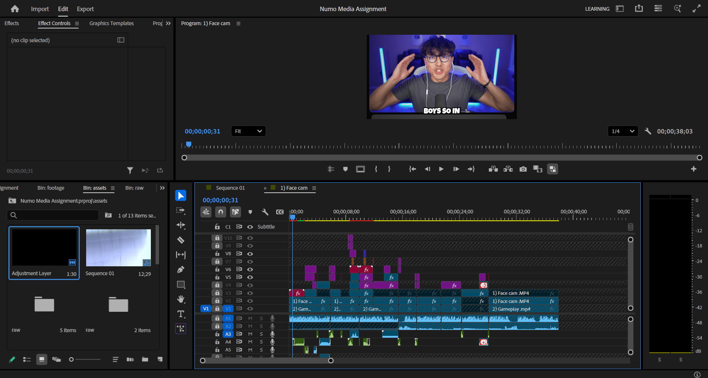Open timeline wrench settings

click(265, 212)
